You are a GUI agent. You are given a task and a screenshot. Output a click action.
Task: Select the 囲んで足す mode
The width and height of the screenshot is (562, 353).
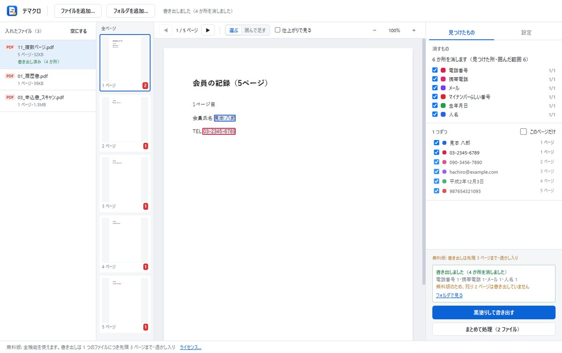[x=255, y=30]
